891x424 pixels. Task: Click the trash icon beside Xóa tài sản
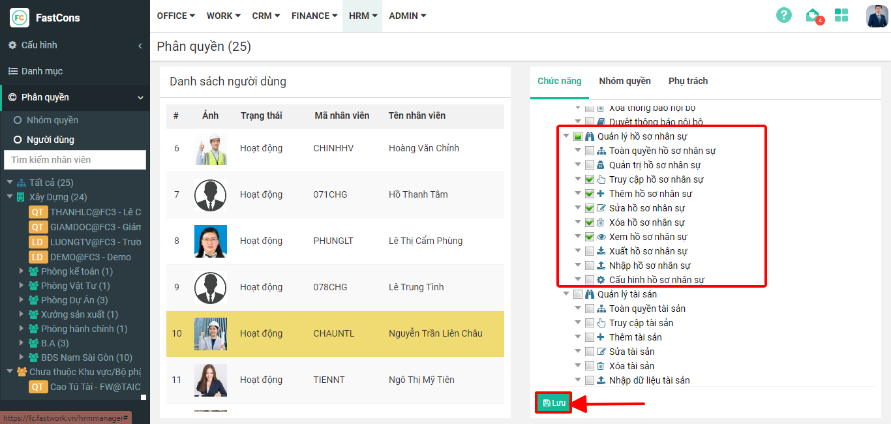[x=601, y=366]
